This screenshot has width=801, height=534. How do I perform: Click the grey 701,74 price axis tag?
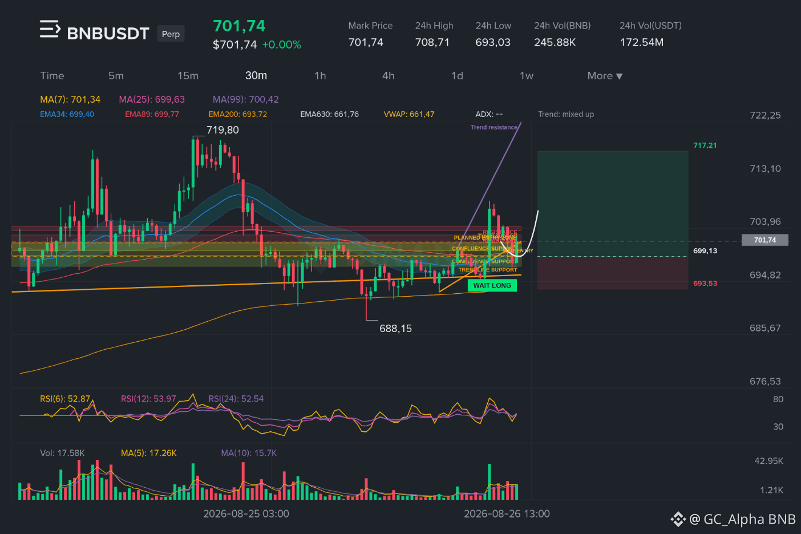pos(765,240)
